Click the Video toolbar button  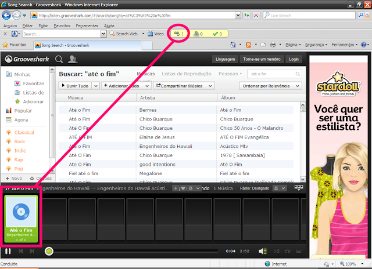pyautogui.click(x=156, y=34)
